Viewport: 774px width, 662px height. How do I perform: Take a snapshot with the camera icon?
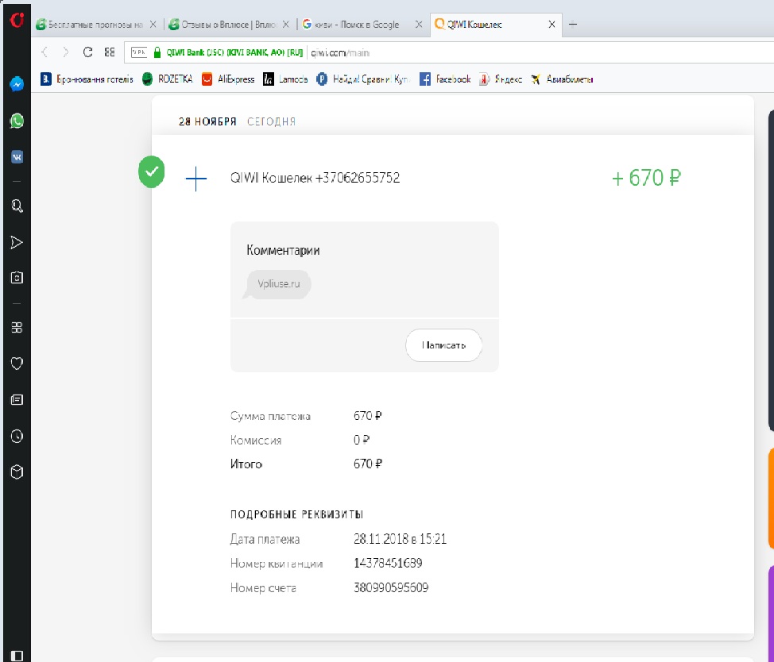pyautogui.click(x=17, y=278)
